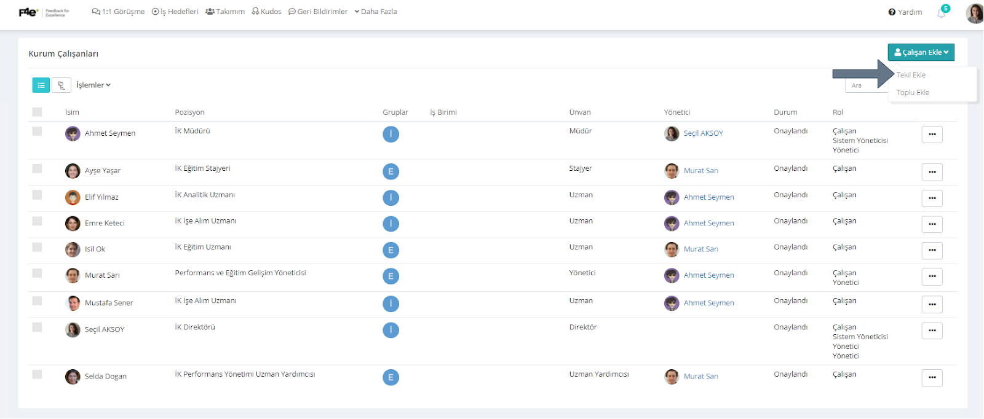The image size is (984, 419).
Task: Click Emre Keteci avatar
Action: click(73, 223)
